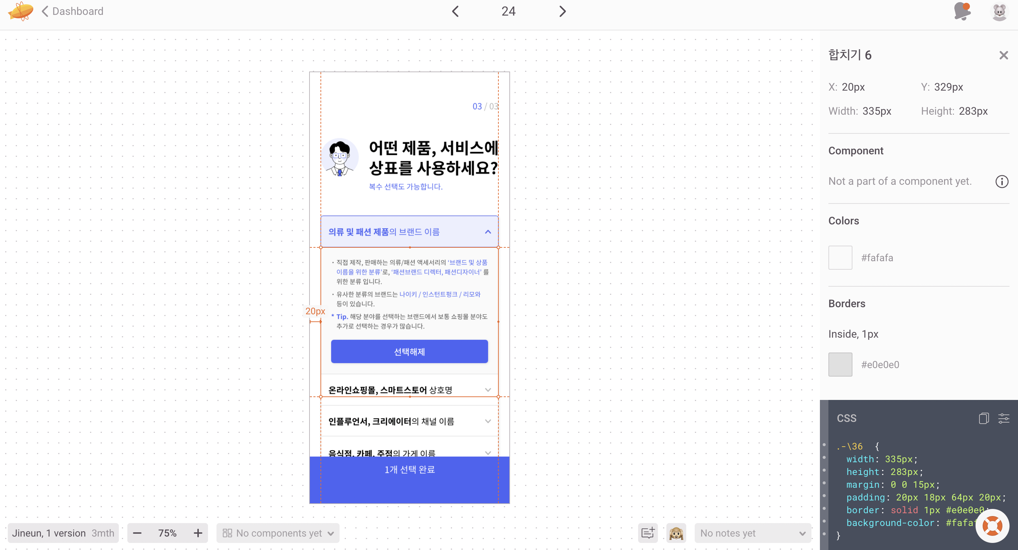Select the 의류 및 패션 제품의 브랜드 이름 header
The width and height of the screenshot is (1018, 550).
click(409, 232)
